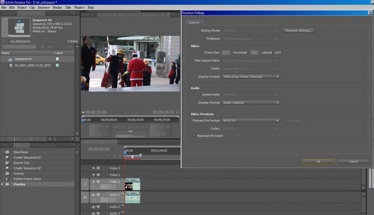
Task: Click the sync lock icon on Audio 1
Action: click(98, 195)
